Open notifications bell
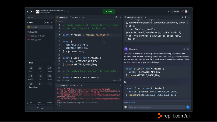Screen dimensions: 217x122 pos(182,12)
